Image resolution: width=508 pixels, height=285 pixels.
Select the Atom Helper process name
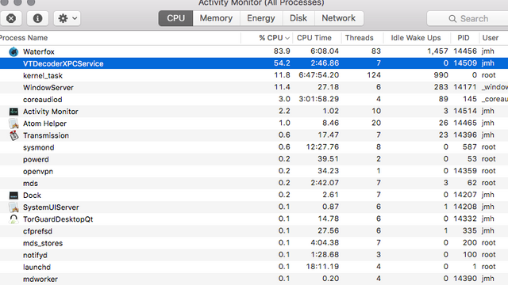(44, 123)
